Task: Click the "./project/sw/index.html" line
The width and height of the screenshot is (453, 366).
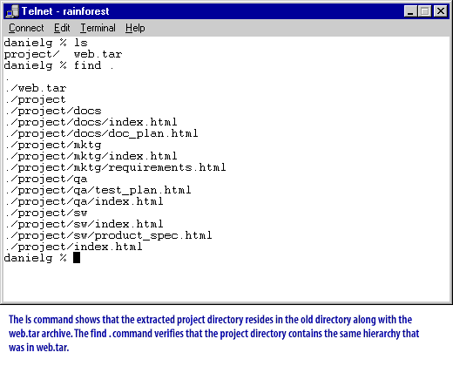Action: click(85, 224)
